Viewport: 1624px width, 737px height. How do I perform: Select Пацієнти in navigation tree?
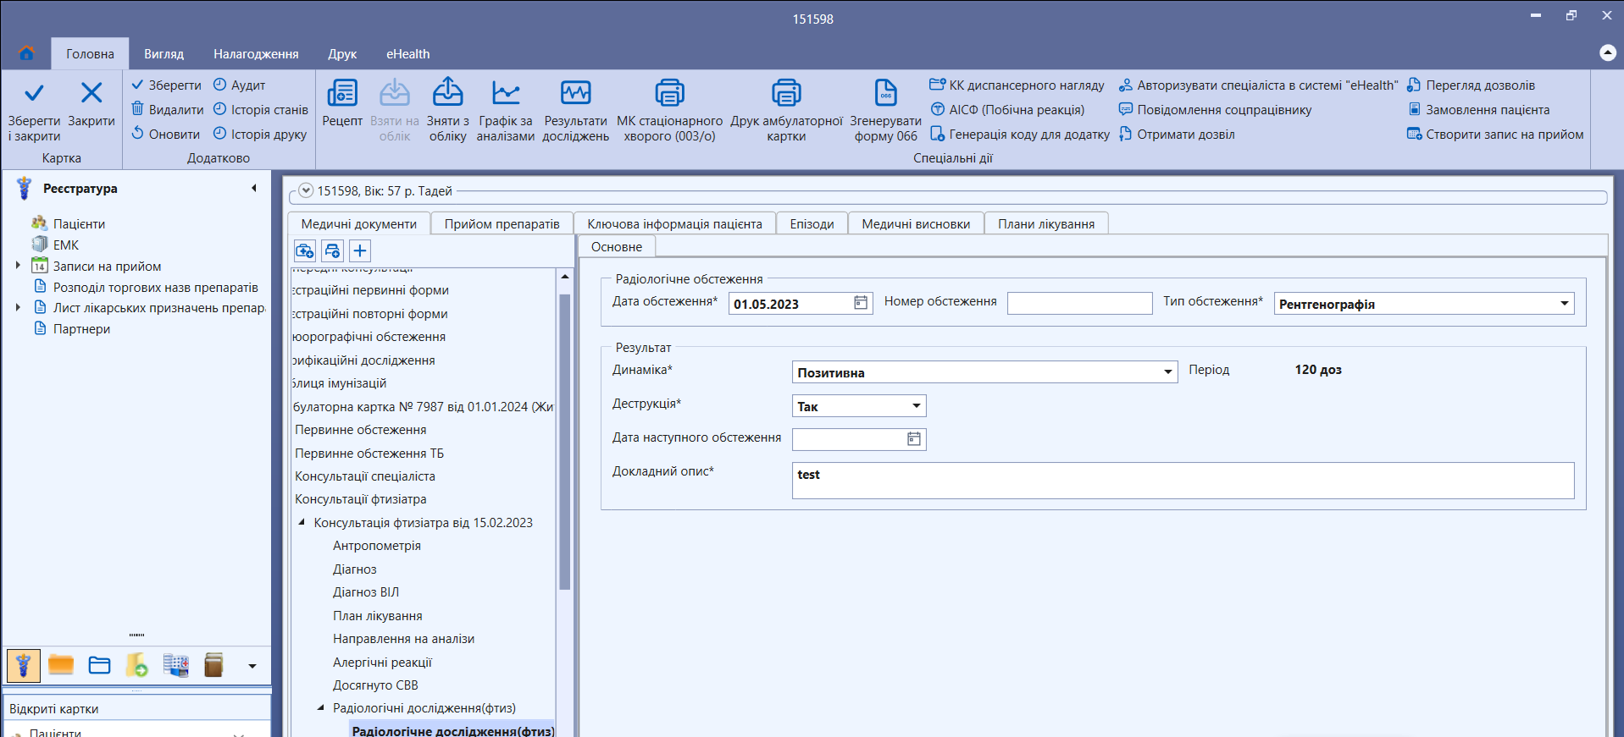point(79,223)
